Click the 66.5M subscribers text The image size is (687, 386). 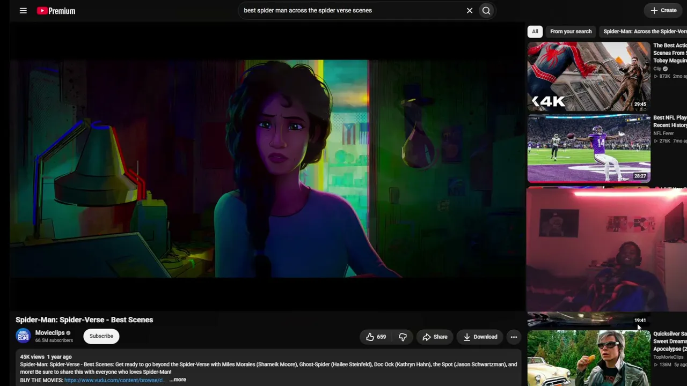[54, 340]
